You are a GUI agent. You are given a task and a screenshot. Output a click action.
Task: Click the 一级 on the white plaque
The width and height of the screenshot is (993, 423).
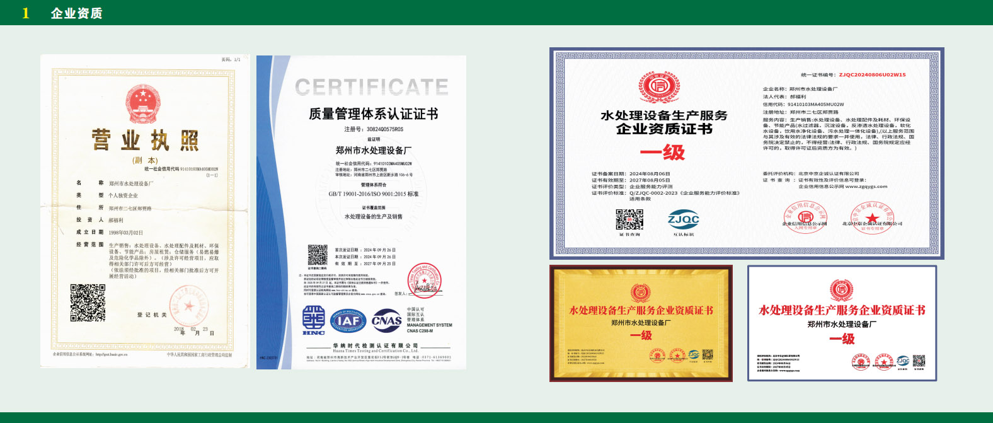click(x=842, y=339)
